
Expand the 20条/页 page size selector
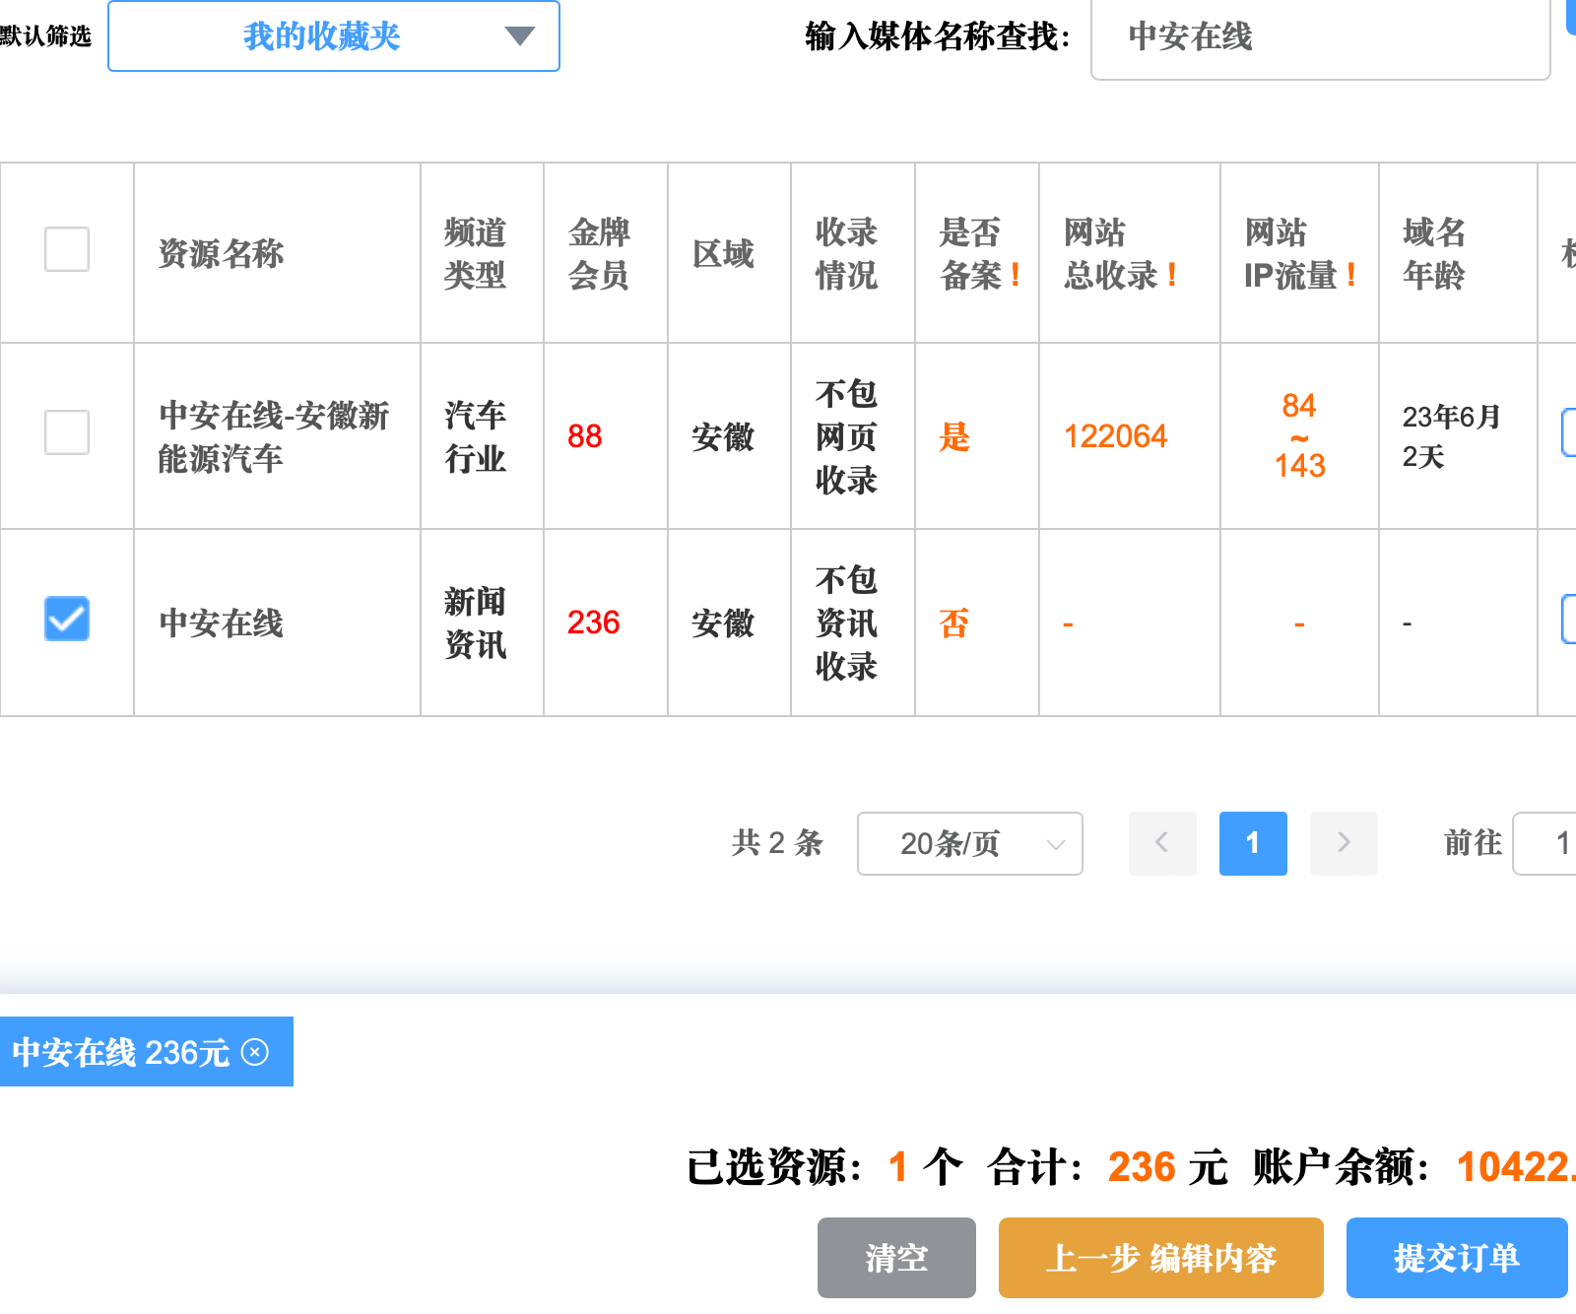point(970,843)
